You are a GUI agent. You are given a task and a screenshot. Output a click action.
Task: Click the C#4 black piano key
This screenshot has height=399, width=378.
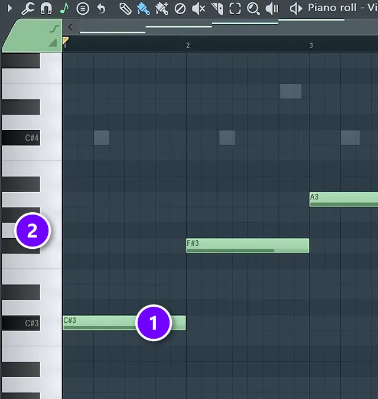tap(21, 138)
